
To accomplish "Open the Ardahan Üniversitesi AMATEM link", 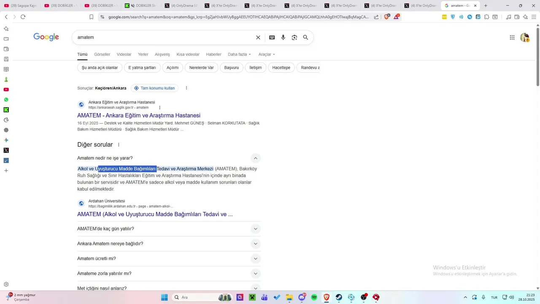I will 155,214.
